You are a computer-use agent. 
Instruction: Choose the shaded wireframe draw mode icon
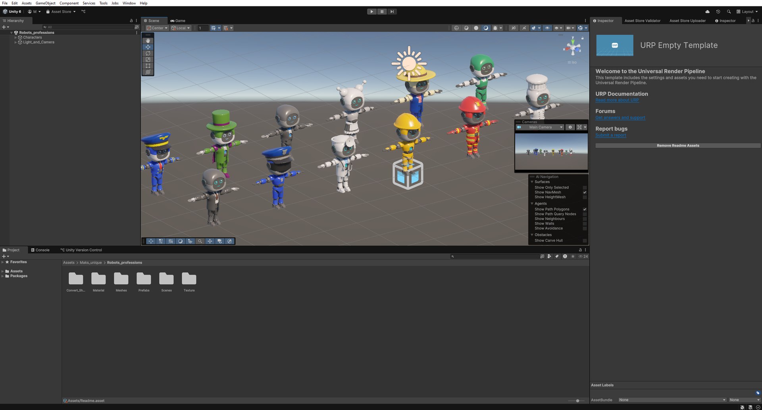(x=466, y=28)
